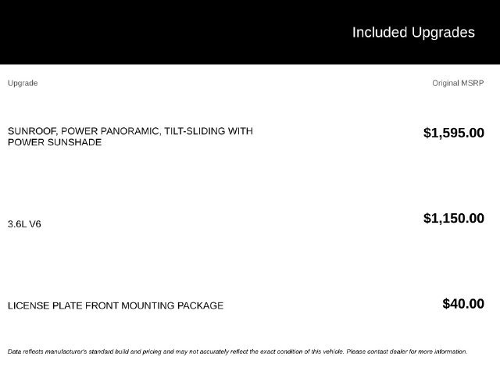Click the black header banner area
Viewport: 500px width, 375px height.
pos(250,32)
